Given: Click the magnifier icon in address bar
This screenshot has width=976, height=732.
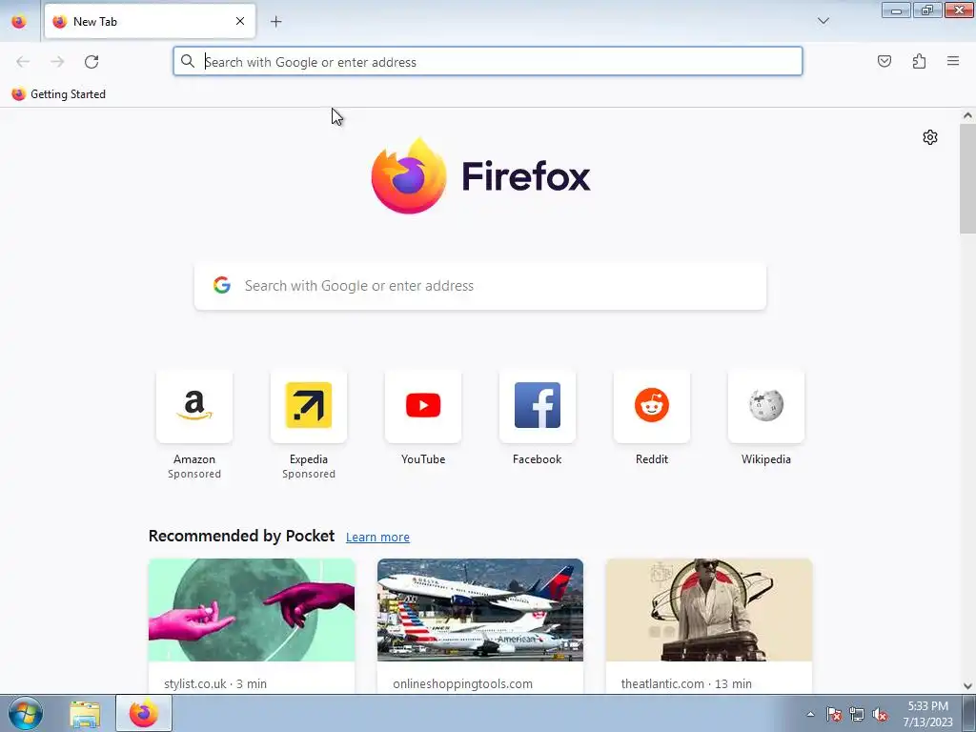Looking at the screenshot, I should (188, 61).
